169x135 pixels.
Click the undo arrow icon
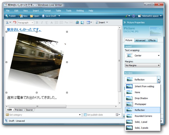click(x=15, y=22)
